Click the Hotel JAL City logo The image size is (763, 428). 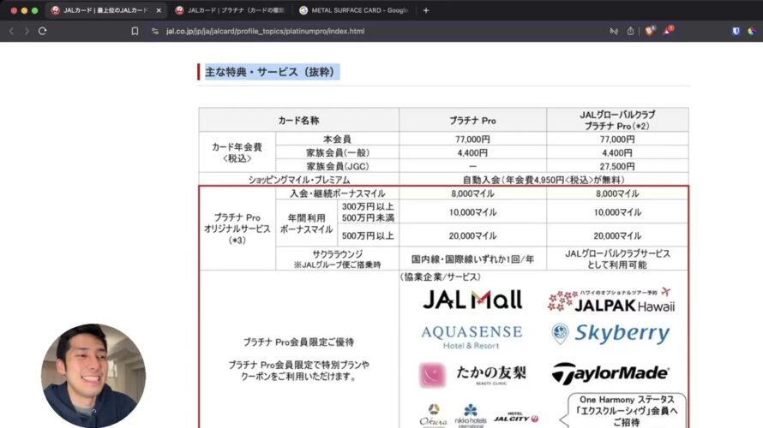tap(516, 417)
